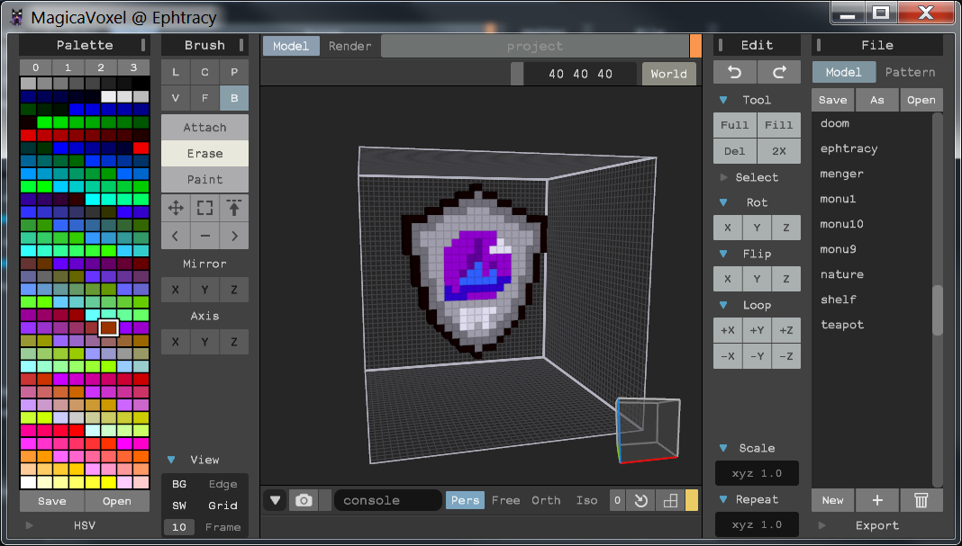
Task: Pick black swatch at palette top-right corner
Action: [x=141, y=84]
